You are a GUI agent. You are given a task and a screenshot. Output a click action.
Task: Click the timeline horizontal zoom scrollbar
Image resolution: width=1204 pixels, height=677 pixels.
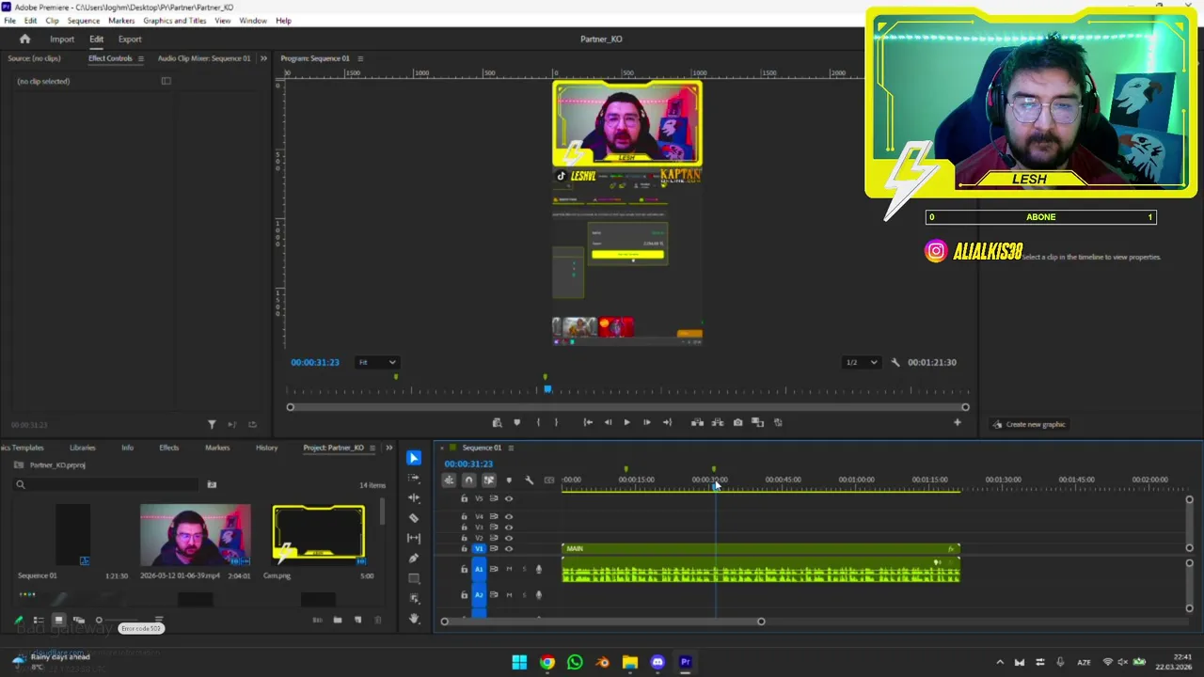tap(603, 622)
